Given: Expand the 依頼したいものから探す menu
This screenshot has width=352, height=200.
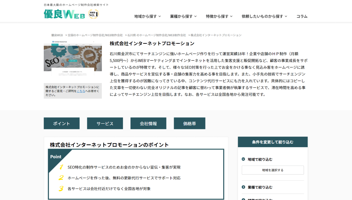Looking at the screenshot, I should (x=264, y=16).
